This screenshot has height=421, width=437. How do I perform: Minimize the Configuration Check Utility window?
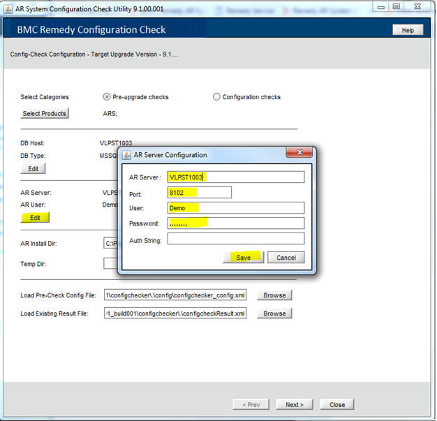381,7
